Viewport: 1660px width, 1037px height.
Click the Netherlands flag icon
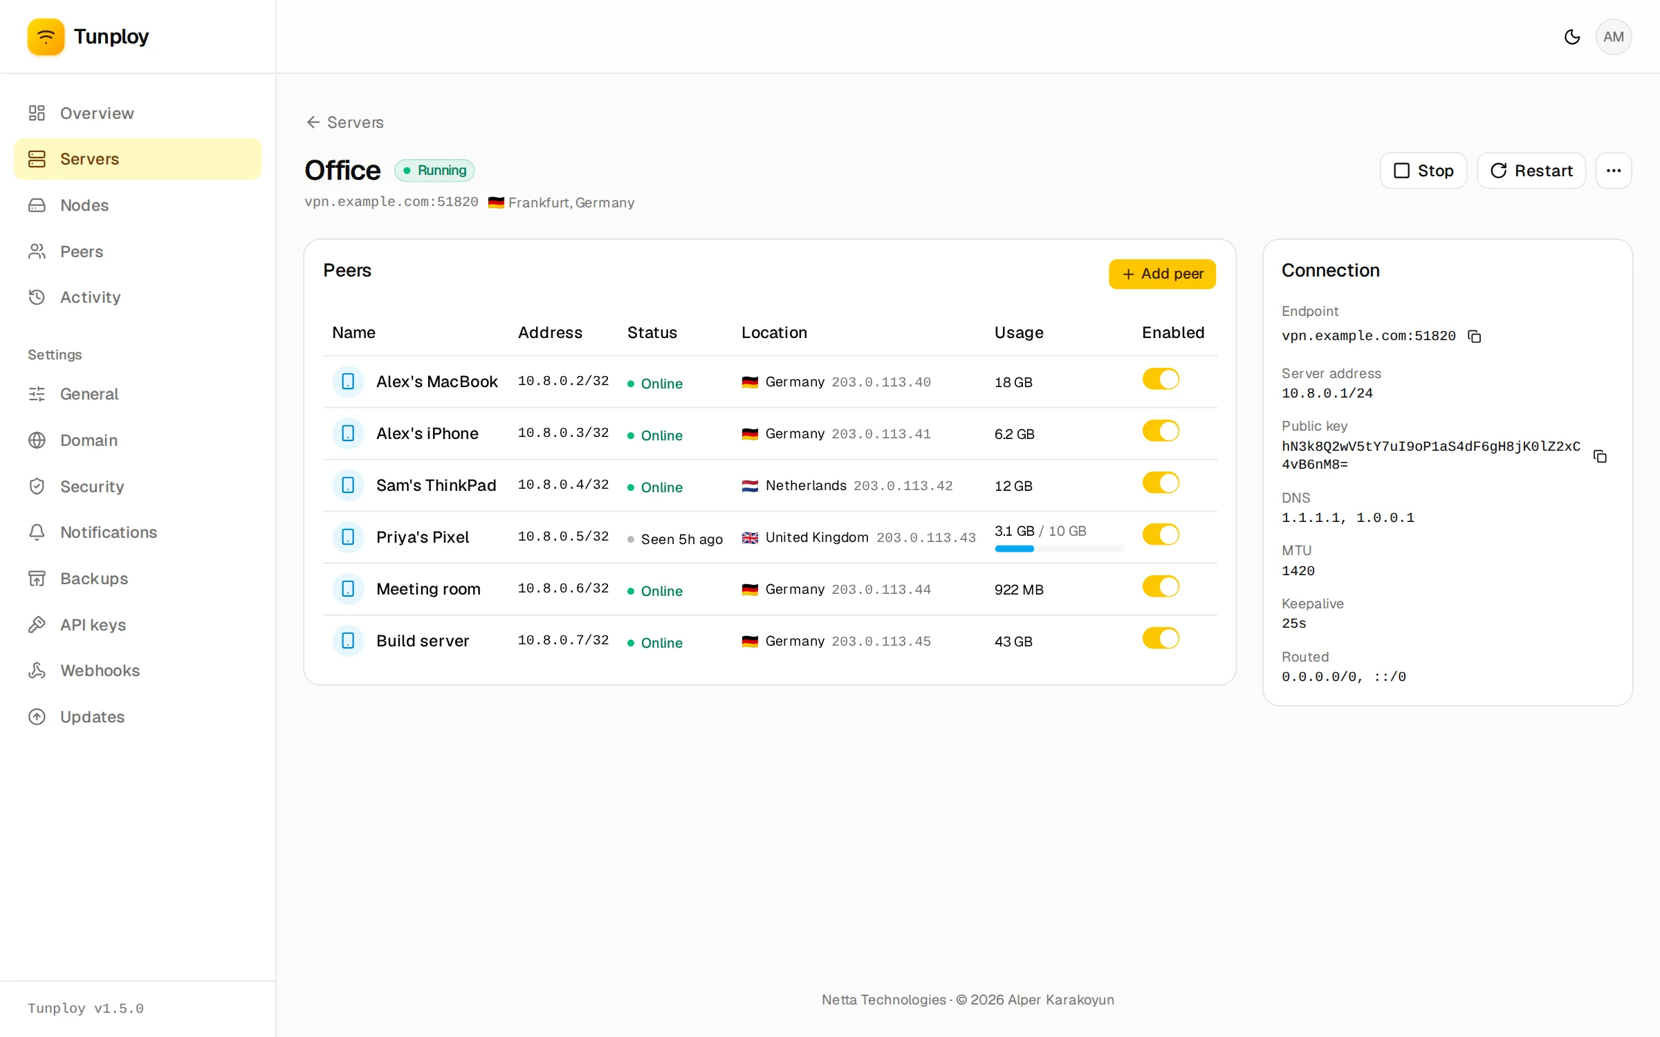pos(750,486)
